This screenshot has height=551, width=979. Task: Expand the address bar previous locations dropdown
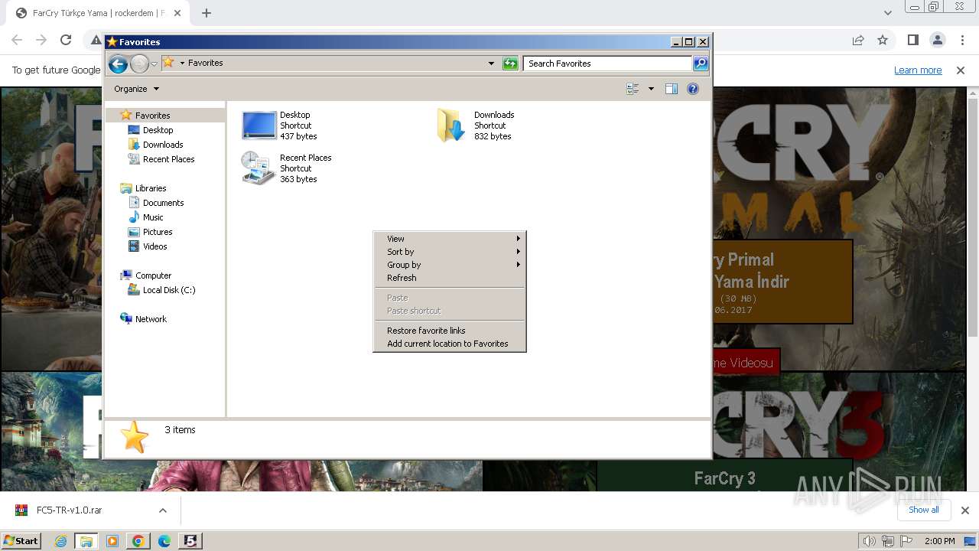click(x=491, y=64)
